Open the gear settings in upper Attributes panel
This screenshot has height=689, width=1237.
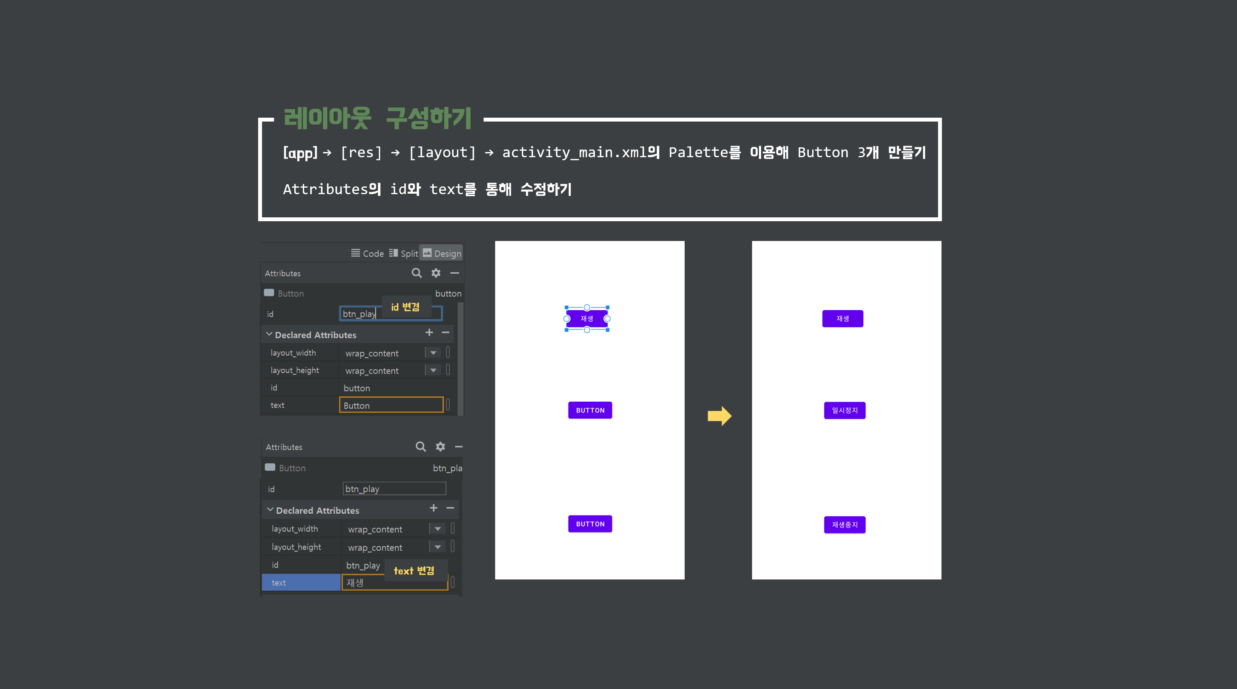pyautogui.click(x=436, y=273)
